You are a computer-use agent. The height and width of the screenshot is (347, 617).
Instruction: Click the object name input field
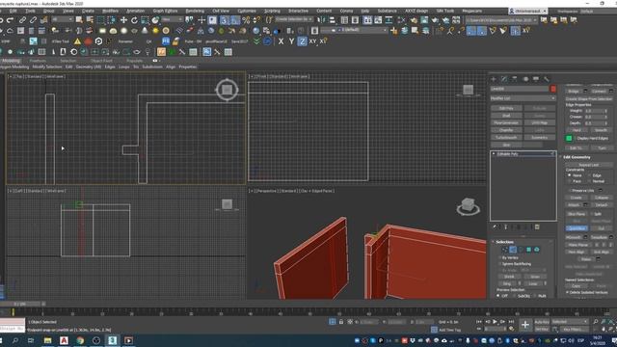(x=520, y=89)
